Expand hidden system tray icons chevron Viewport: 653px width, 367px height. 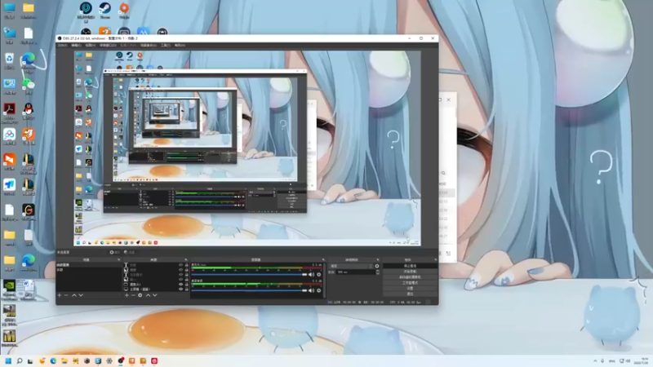(595, 360)
